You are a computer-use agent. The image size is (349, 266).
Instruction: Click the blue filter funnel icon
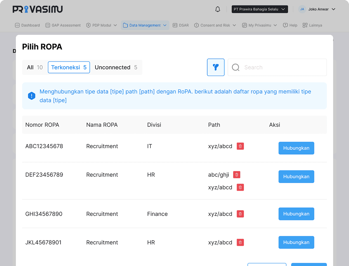coord(216,67)
